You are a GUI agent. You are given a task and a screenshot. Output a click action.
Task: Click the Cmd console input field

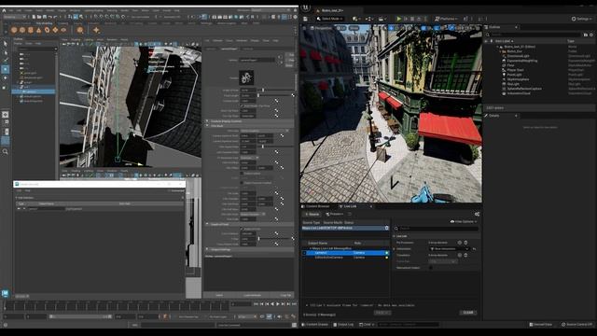coord(408,325)
